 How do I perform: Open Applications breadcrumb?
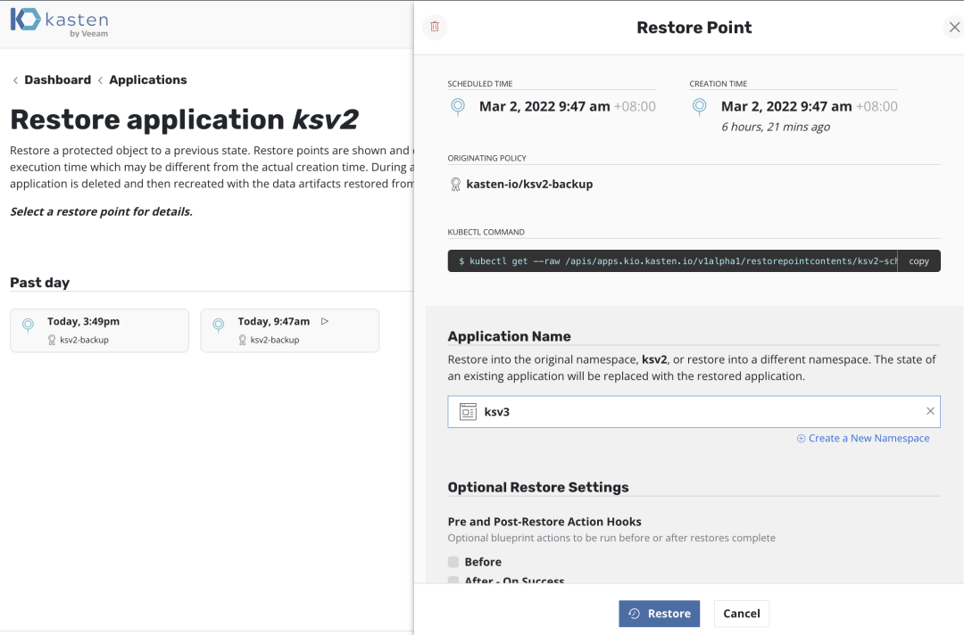pyautogui.click(x=148, y=80)
